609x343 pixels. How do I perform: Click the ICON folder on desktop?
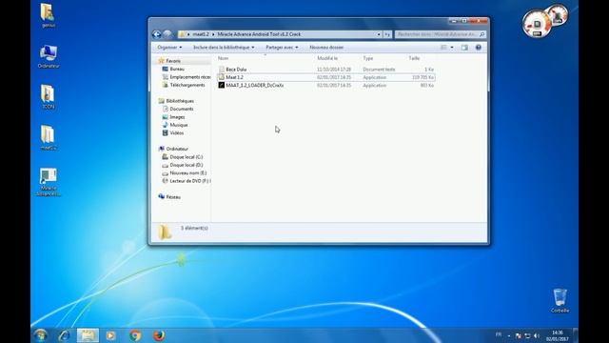click(49, 97)
